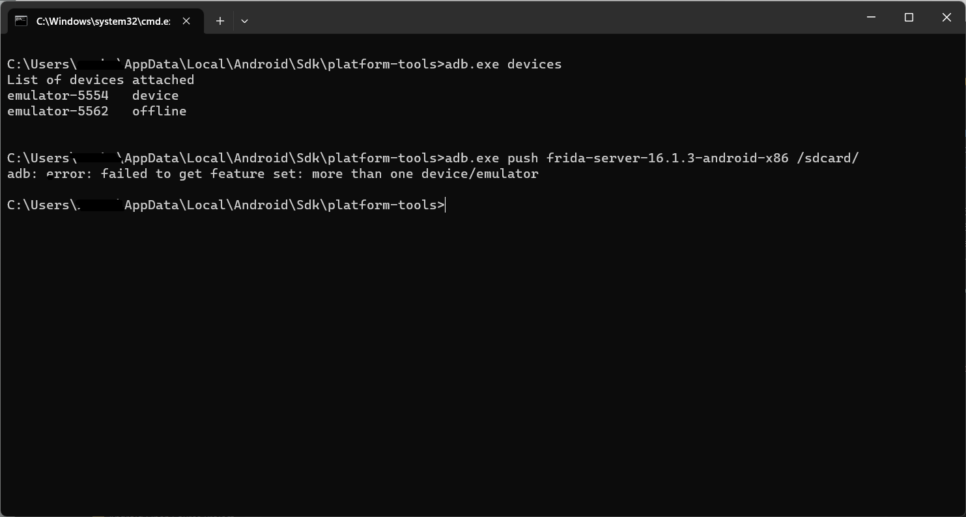Click the 'adb.exe devices' command text
The image size is (966, 517).
pos(503,64)
